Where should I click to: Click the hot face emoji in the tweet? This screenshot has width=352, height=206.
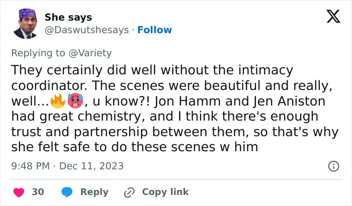point(75,101)
